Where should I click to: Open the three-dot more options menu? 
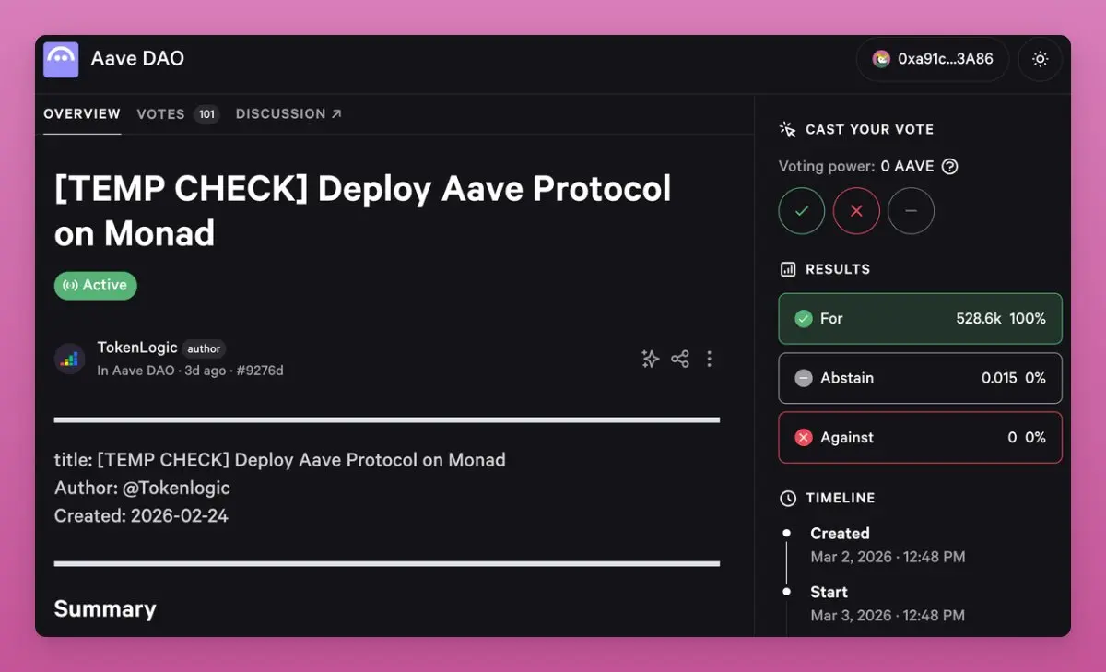pyautogui.click(x=709, y=359)
